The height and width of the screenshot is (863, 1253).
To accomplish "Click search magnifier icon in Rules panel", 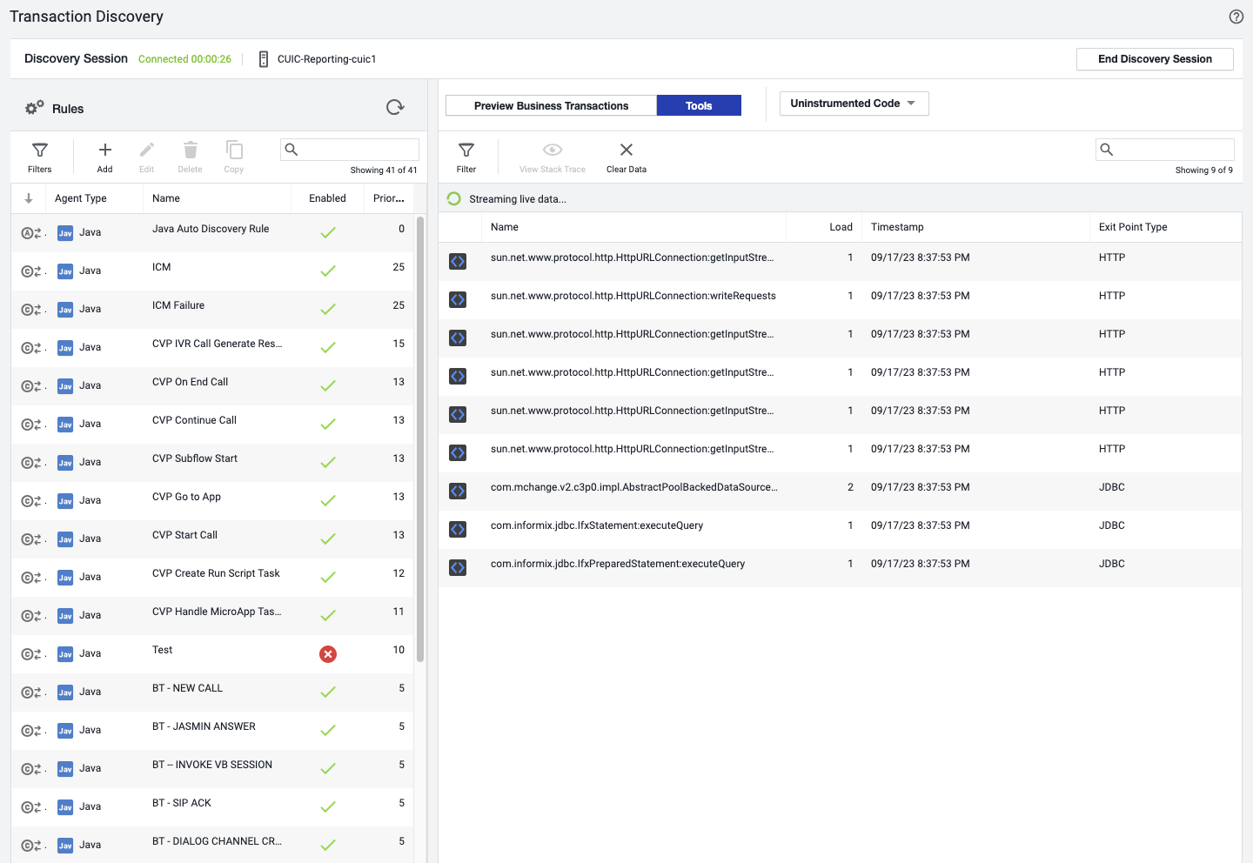I will coord(291,150).
